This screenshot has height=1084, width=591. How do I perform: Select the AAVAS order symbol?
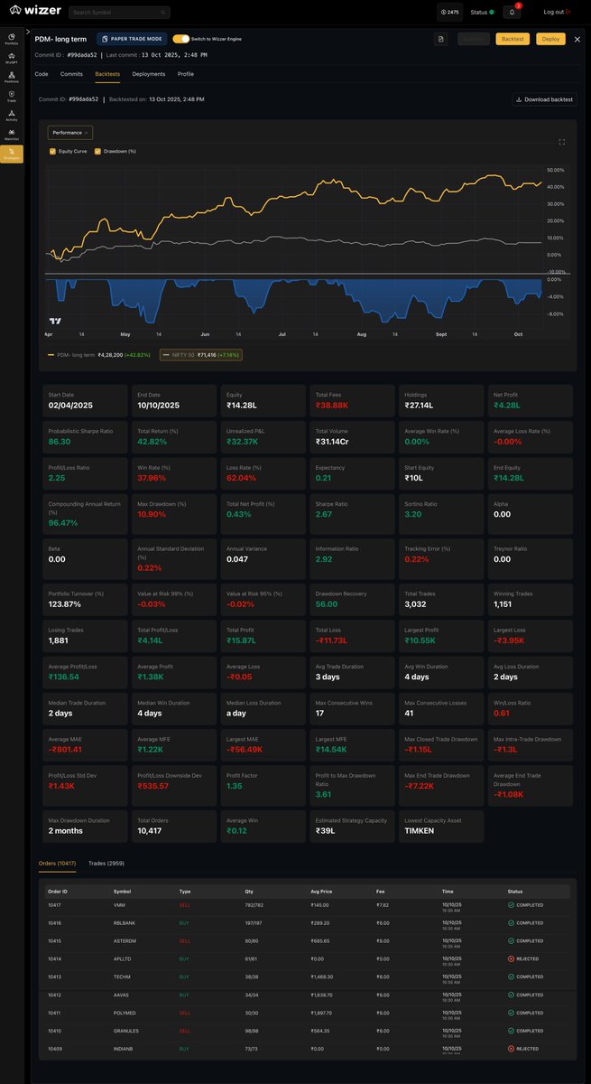pyautogui.click(x=122, y=995)
